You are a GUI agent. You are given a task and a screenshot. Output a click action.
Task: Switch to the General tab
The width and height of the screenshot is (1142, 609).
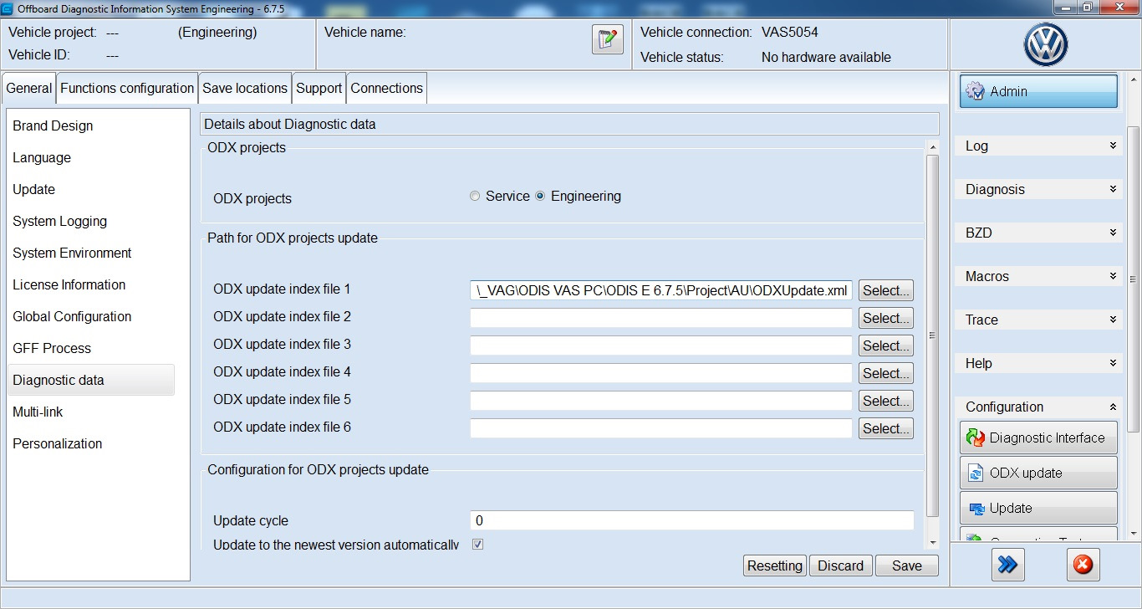29,88
